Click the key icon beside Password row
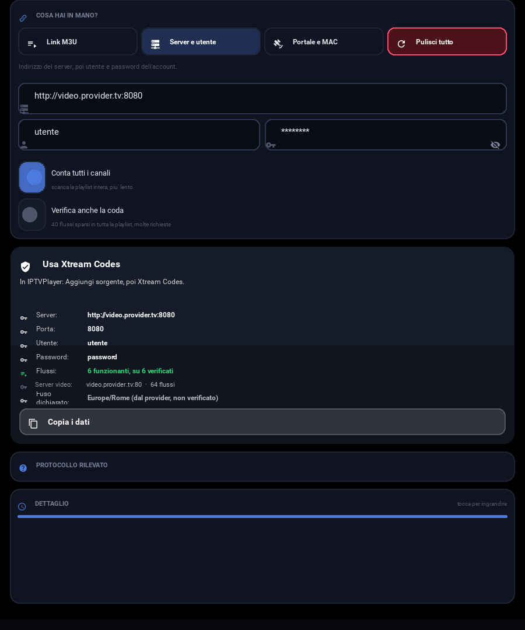Screen dimensions: 525x630 [24, 360]
